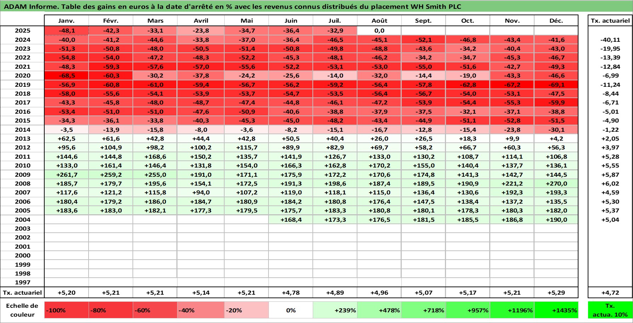Select the 'Déc.' column header
633x323 pixels.
coord(556,21)
